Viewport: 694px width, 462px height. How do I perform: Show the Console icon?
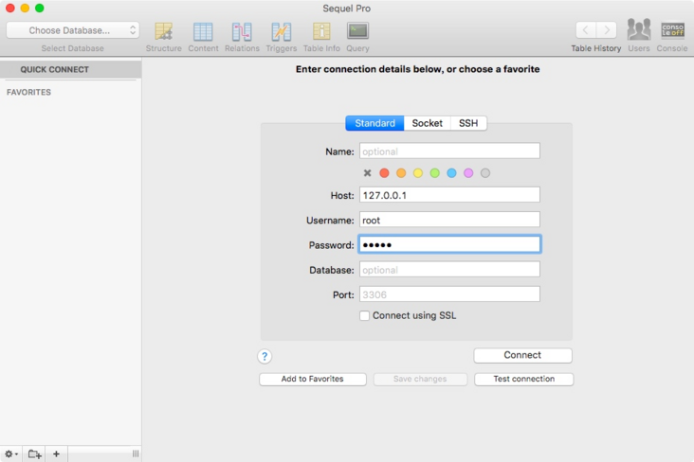(x=672, y=31)
